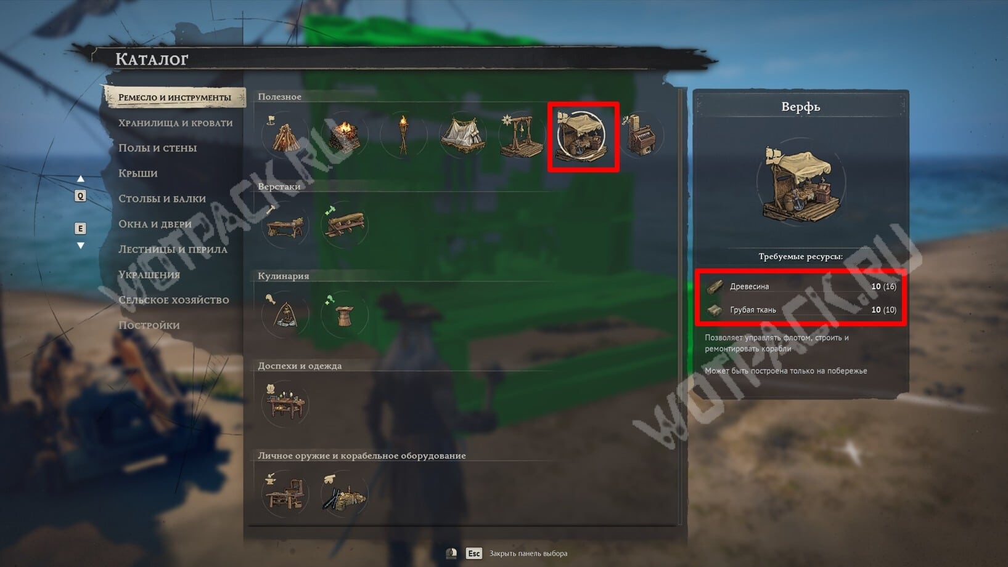Pick the armor and clothing table icon

click(x=285, y=404)
